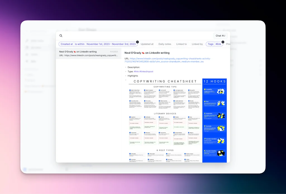Add the 'Updated at' filter
This screenshot has height=194, width=286.
147,44
